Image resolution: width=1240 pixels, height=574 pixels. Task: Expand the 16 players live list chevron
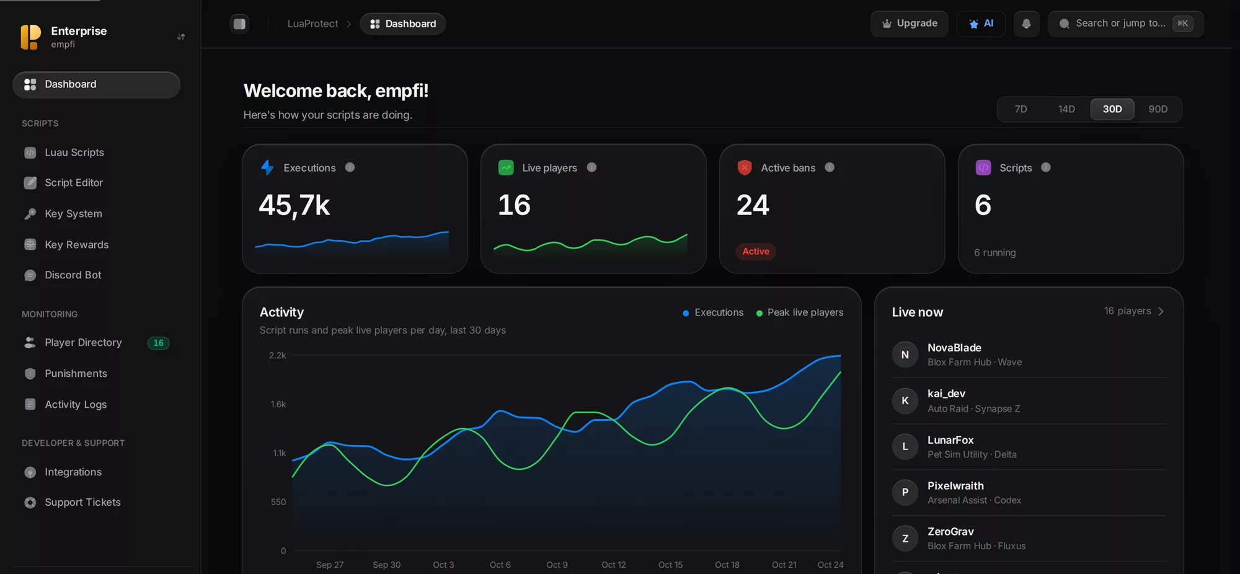click(1161, 311)
